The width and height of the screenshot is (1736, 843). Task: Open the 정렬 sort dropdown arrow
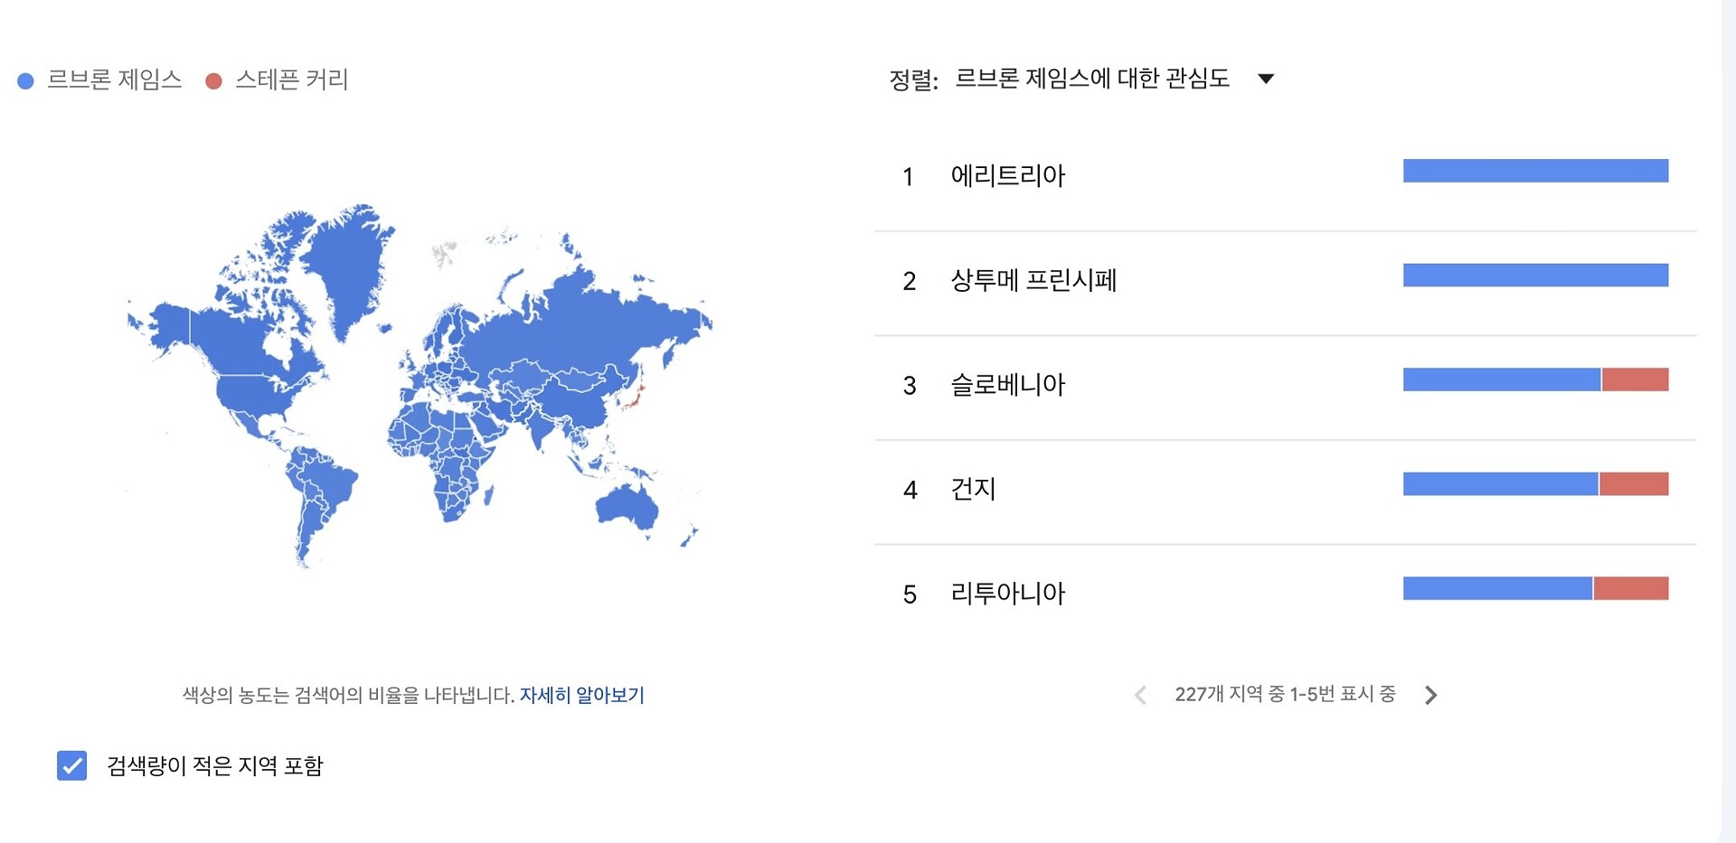point(1266,79)
